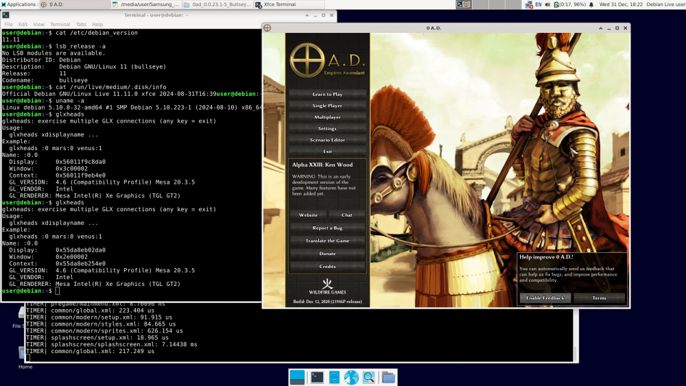This screenshot has width=686, height=386.
Task: Open the folder icon in the dock
Action: tap(388, 377)
